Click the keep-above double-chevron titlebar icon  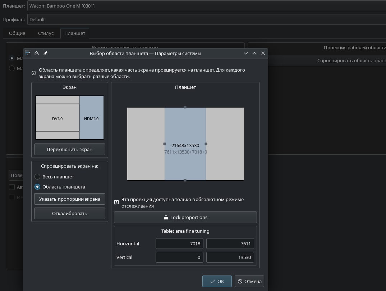(37, 53)
